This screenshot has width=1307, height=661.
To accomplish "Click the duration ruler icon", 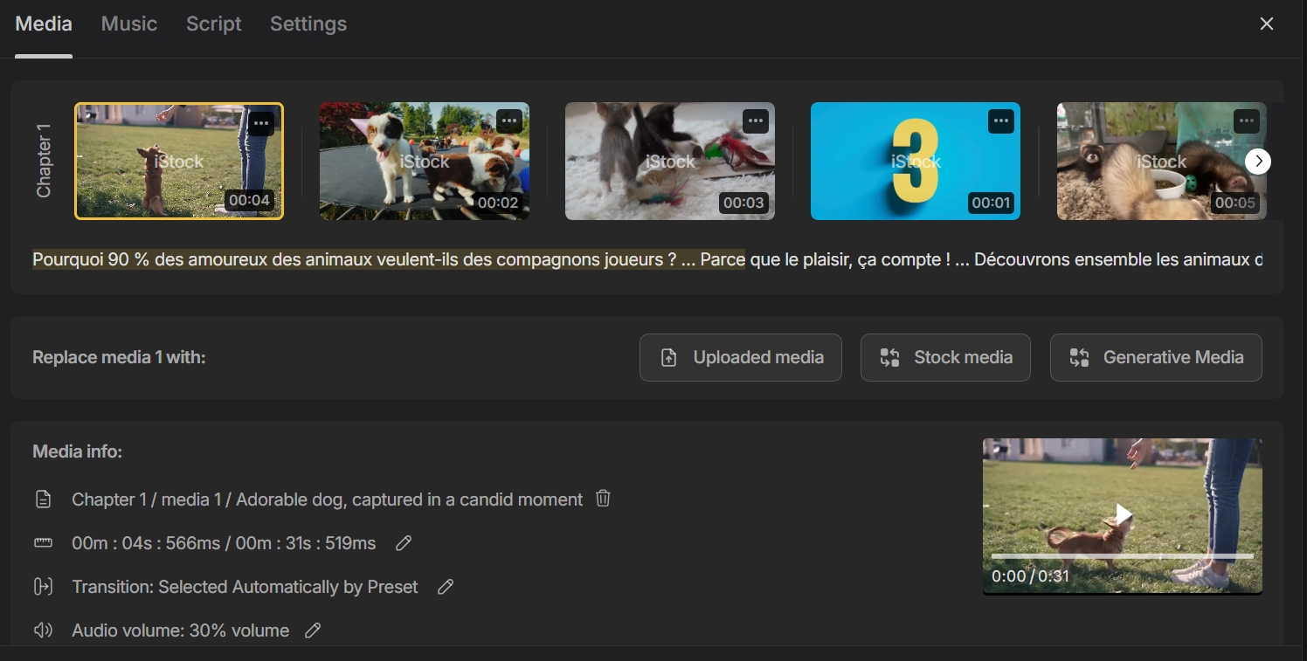I will tap(43, 543).
